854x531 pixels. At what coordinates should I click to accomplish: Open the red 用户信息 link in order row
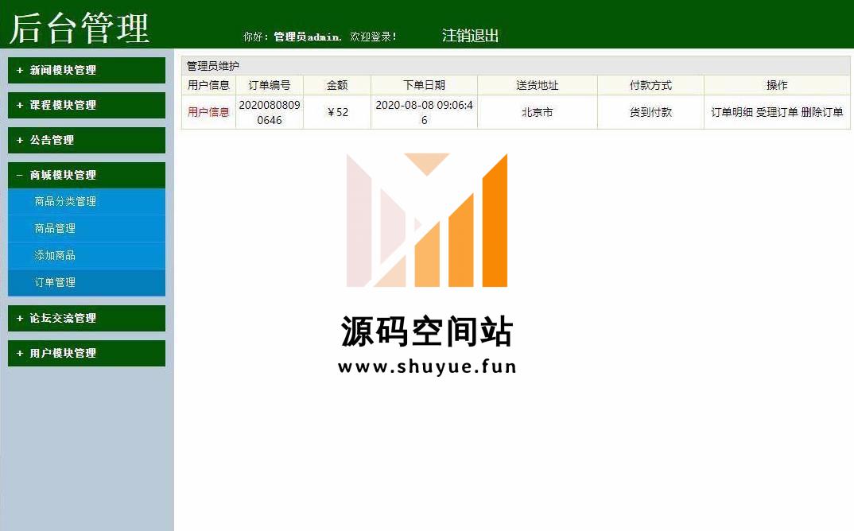tap(208, 112)
